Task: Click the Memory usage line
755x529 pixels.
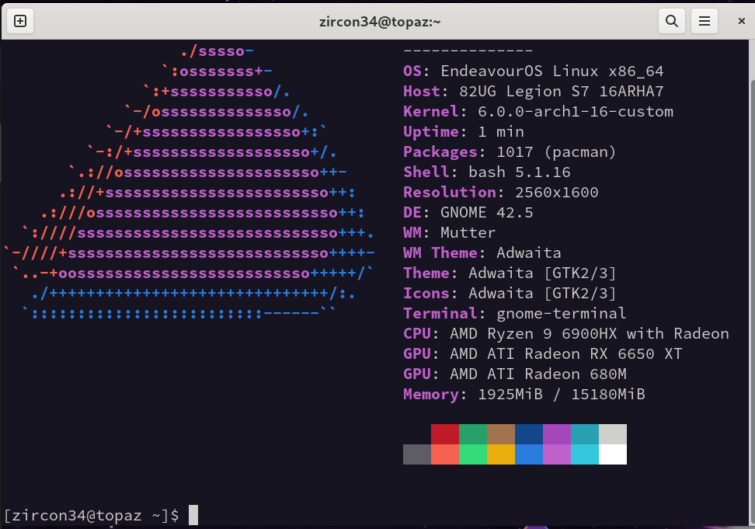Action: (524, 395)
